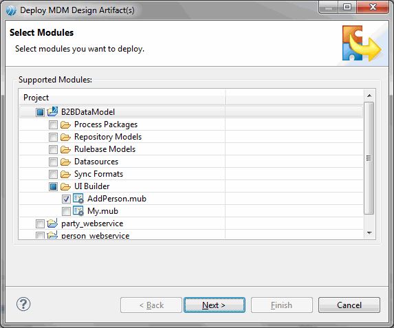The image size is (394, 328).
Task: Check the Process Packages checkbox
Action: pyautogui.click(x=53, y=124)
